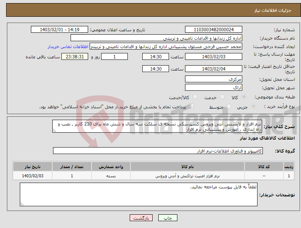Click the ردیف column header
The width and height of the screenshot is (301, 228).
(x=288, y=167)
